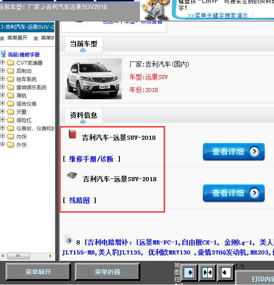This screenshot has width=274, height=285.
Task: Click the view control right-arrow icon
Action: pos(189,272)
